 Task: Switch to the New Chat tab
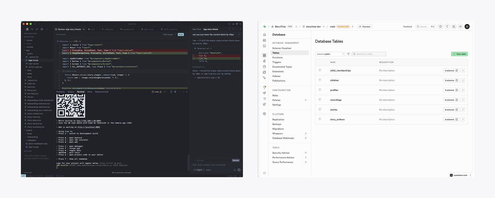pyautogui.click(x=197, y=29)
